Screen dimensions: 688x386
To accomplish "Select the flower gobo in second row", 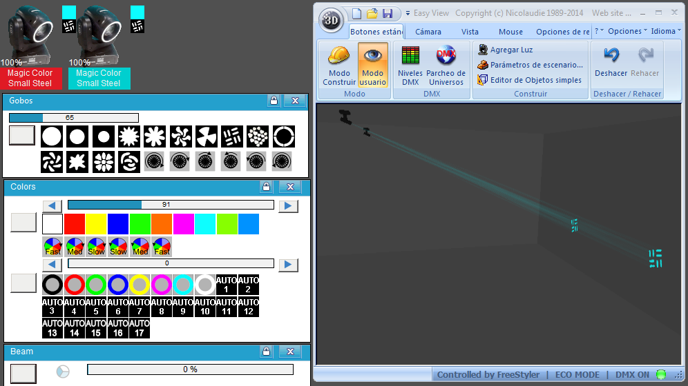I will click(x=103, y=162).
